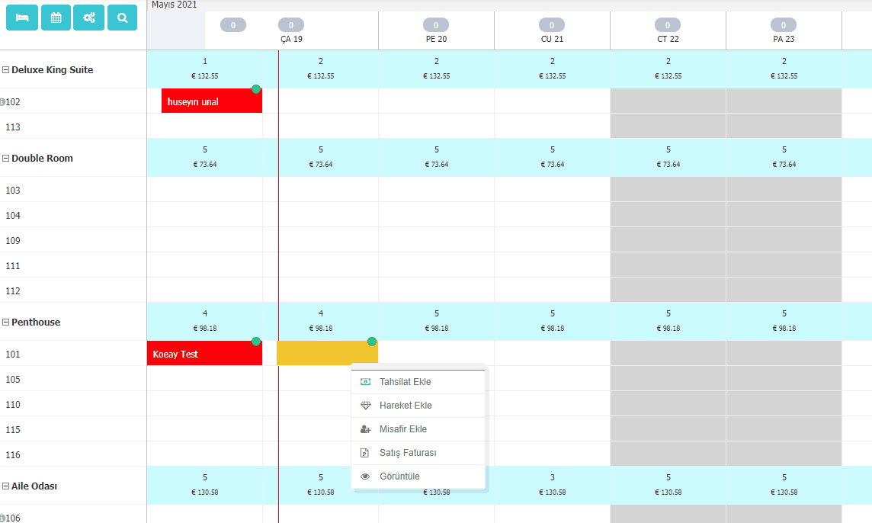Click the green dot on huseyın unal booking

click(x=256, y=89)
